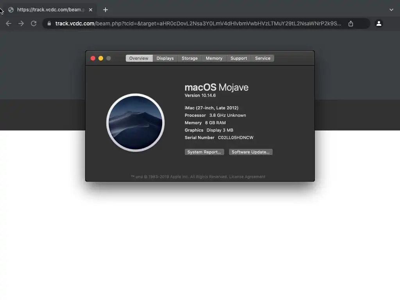The height and width of the screenshot is (300, 400).
Task: Click the macOS Mojave title text
Action: tap(216, 87)
